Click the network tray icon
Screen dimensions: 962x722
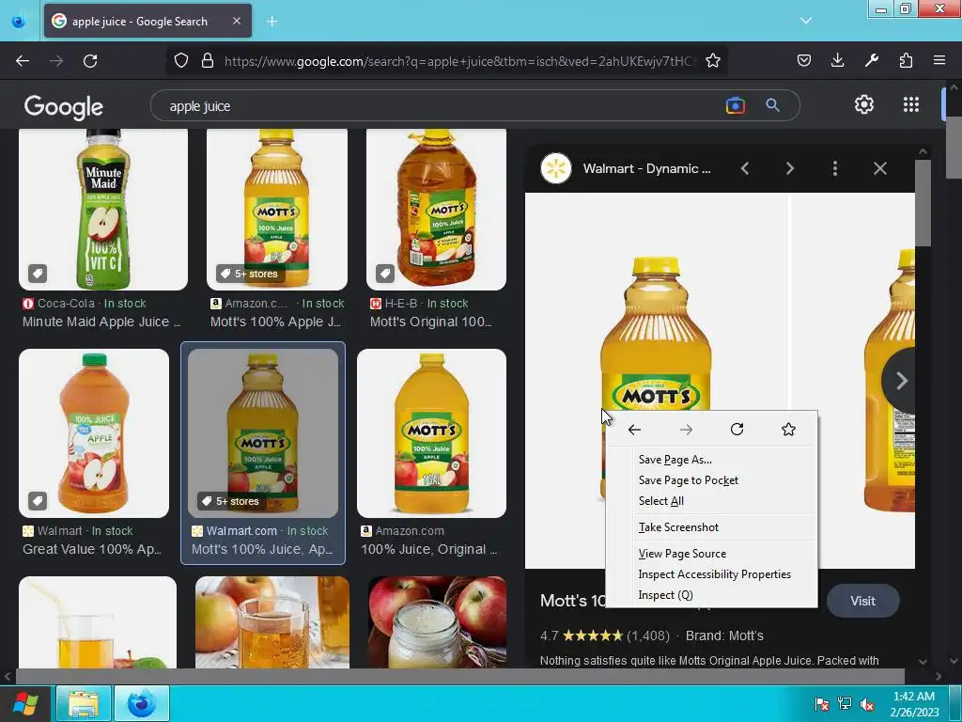[845, 704]
